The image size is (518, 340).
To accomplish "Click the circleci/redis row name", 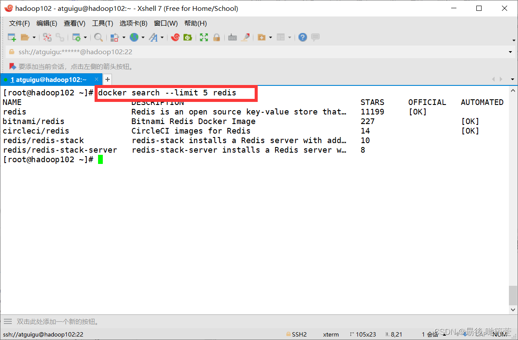I will click(x=36, y=131).
